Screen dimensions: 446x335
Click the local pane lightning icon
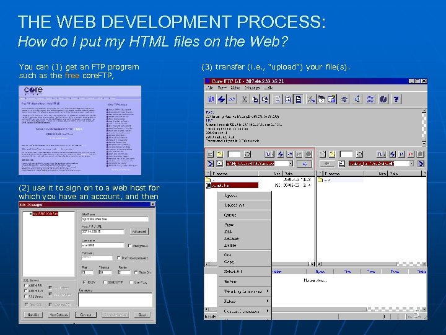pos(281,154)
